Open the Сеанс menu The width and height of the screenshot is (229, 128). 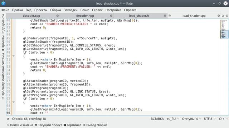click(85, 10)
